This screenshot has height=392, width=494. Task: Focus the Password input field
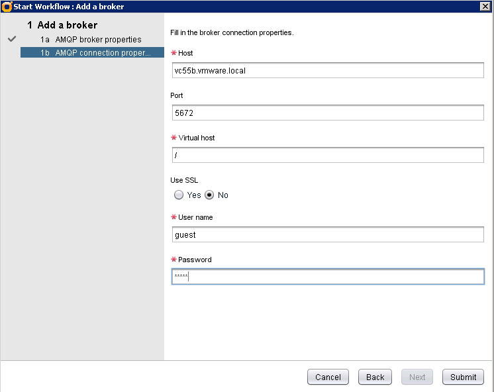tap(327, 277)
